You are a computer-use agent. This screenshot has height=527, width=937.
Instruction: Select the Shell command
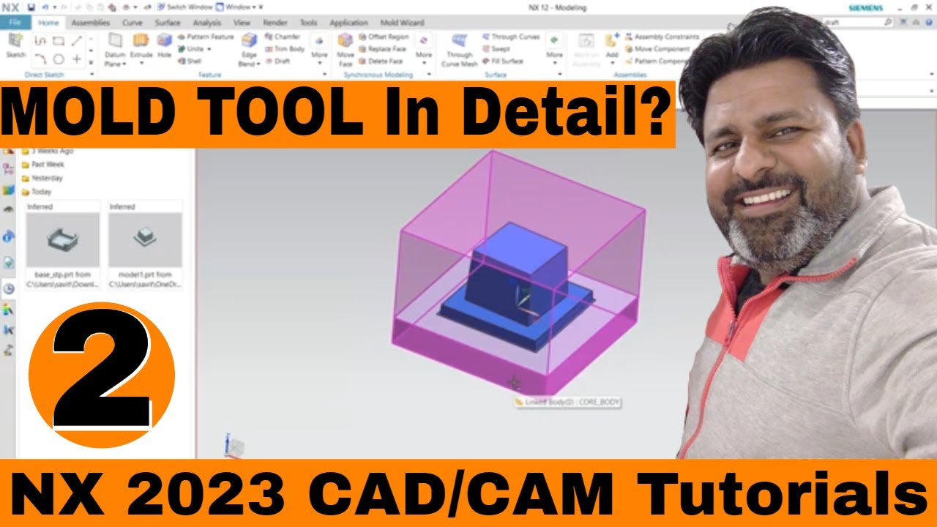click(189, 61)
